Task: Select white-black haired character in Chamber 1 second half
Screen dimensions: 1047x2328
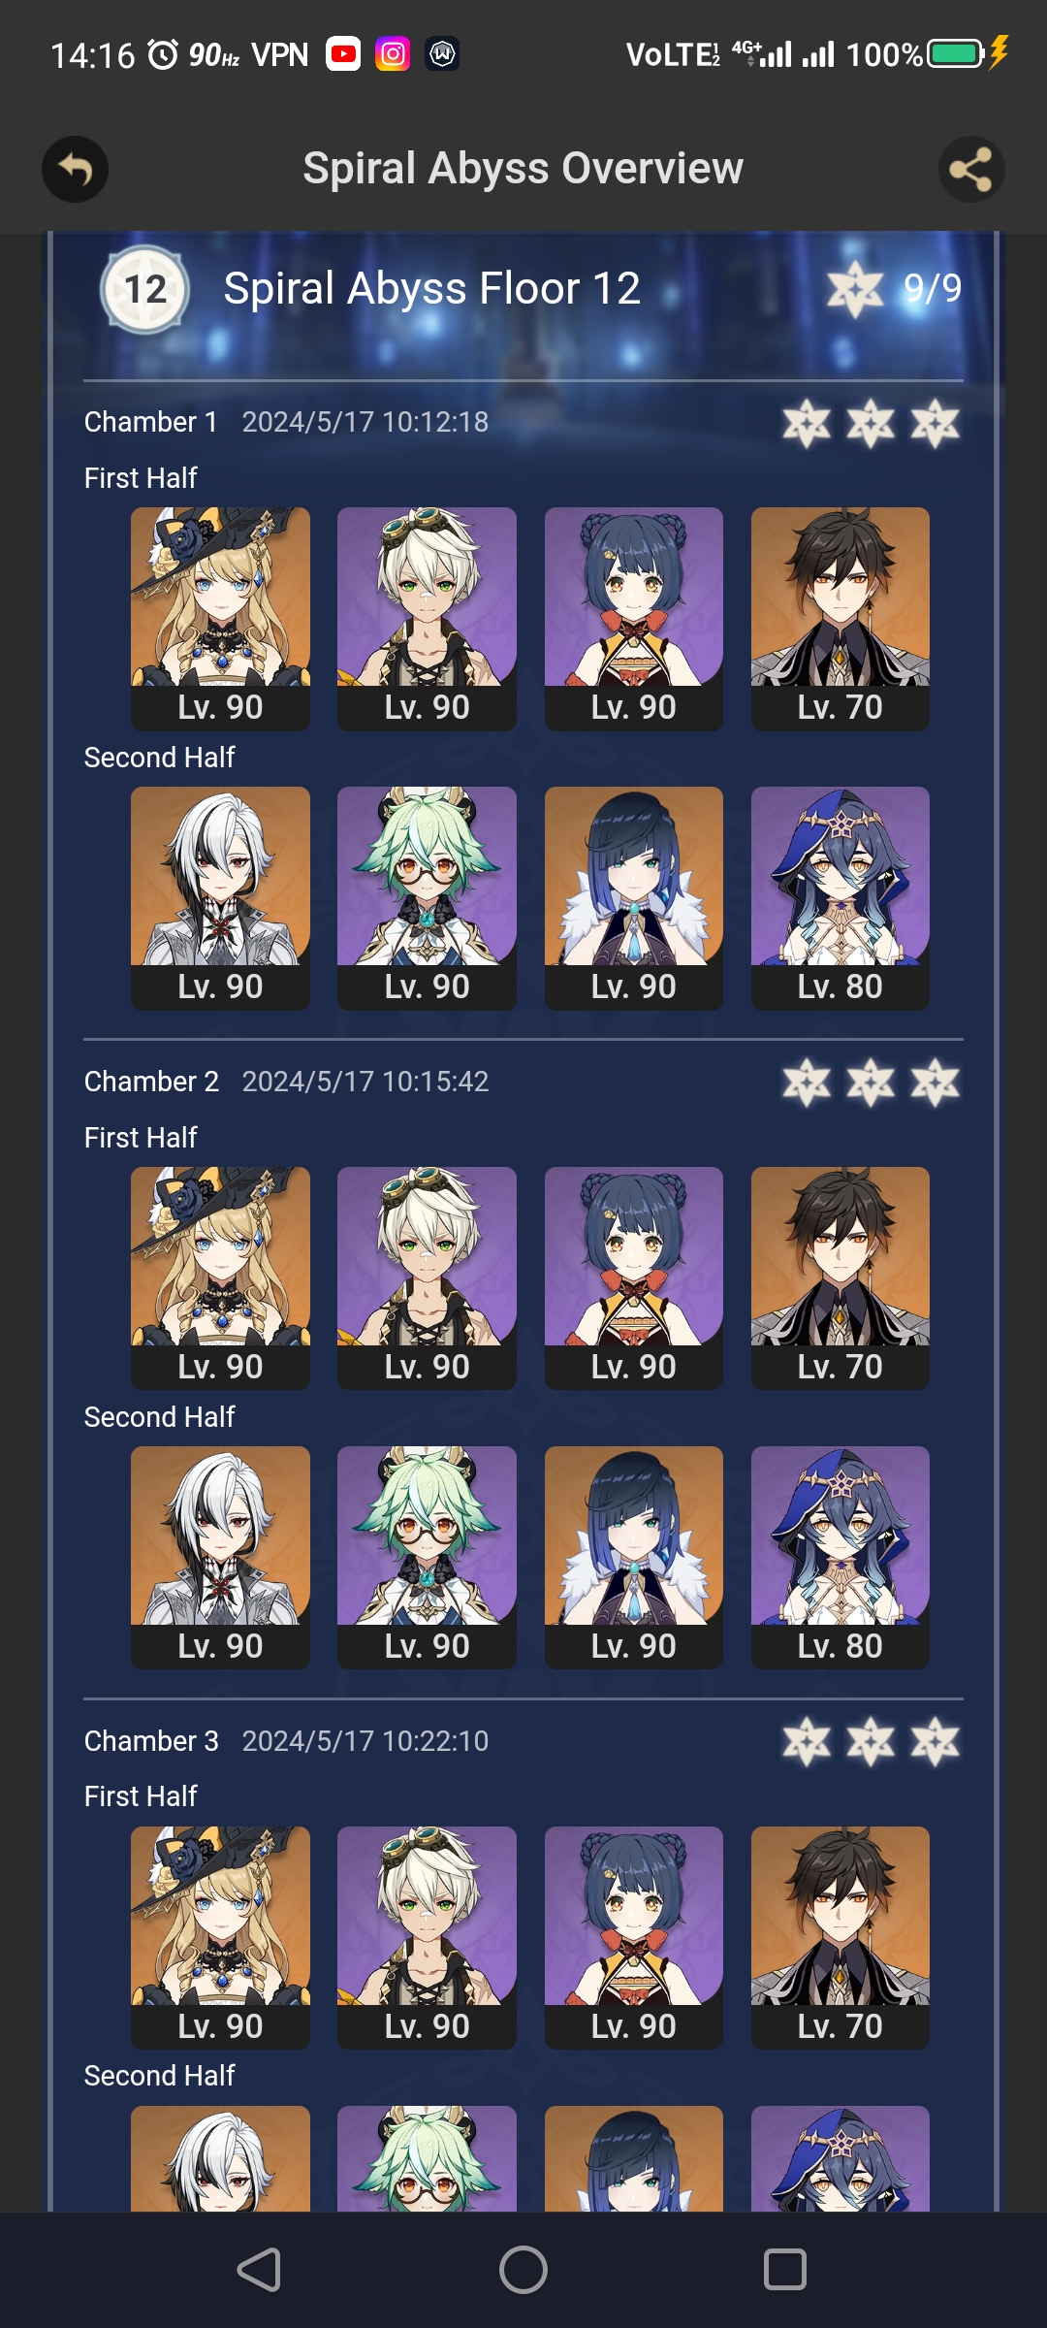Action: [220, 898]
